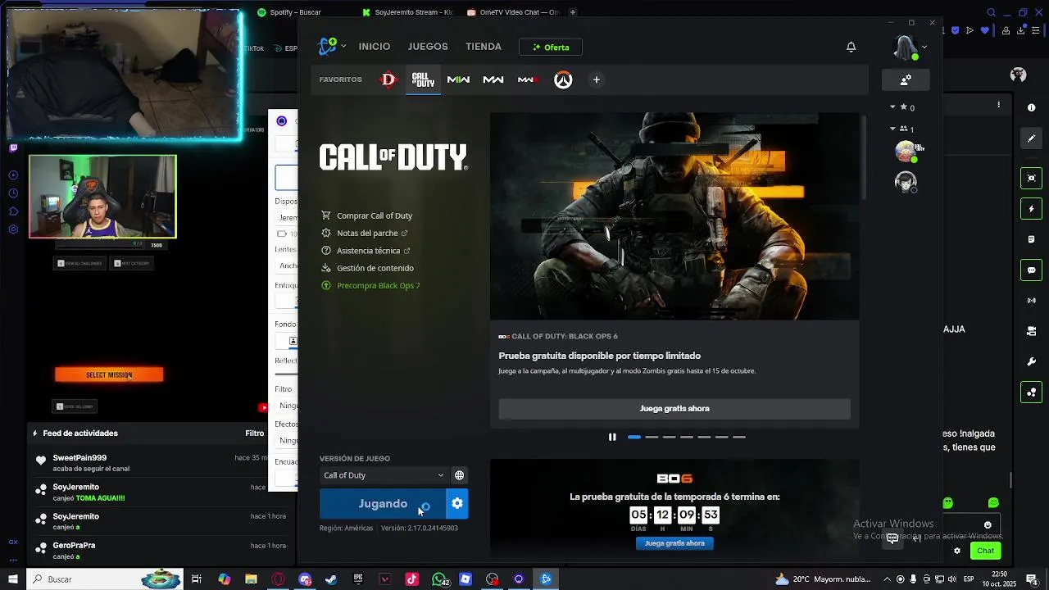The image size is (1049, 590).
Task: Open TikTok from the taskbar
Action: [411, 579]
